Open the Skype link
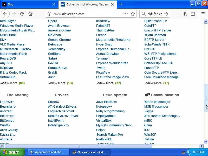 [x=149, y=111]
